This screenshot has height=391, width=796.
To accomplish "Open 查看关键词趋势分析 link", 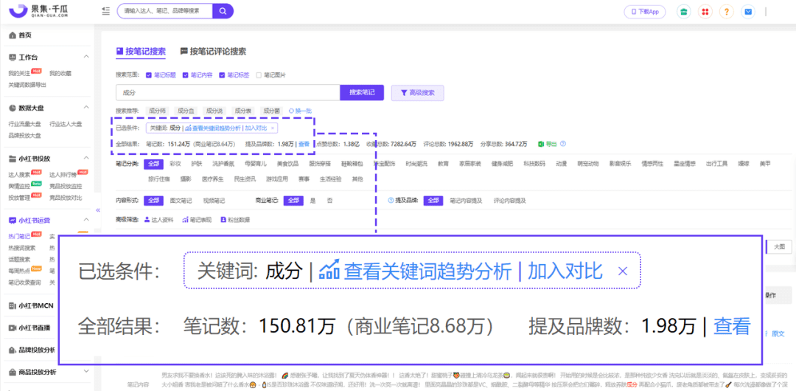I will tap(213, 128).
